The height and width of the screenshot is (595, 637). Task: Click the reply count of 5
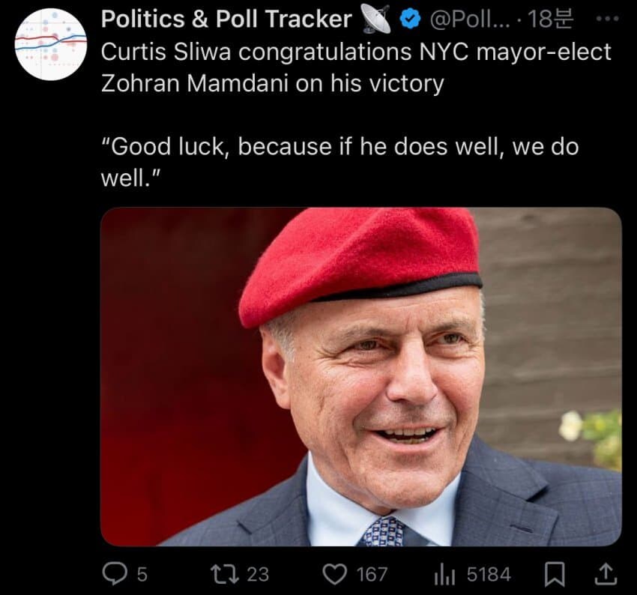[142, 574]
